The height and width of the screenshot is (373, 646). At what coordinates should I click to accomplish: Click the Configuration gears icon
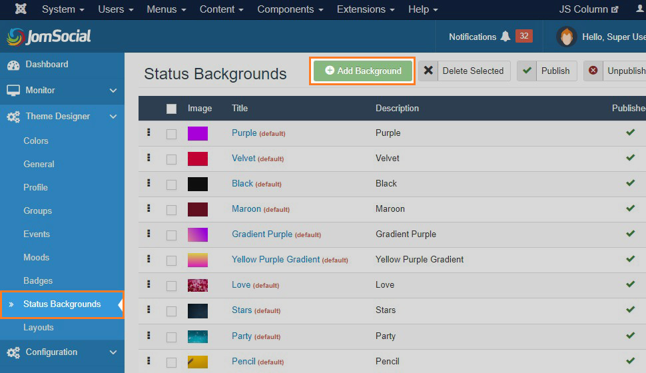(x=13, y=352)
